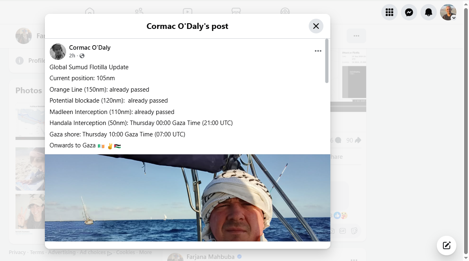Click Cormac O'Daly's profile picture in post
The width and height of the screenshot is (469, 261).
pyautogui.click(x=58, y=52)
